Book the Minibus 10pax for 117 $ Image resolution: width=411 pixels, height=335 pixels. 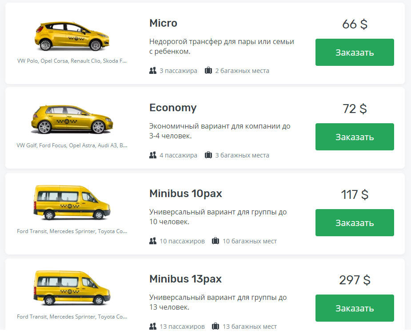tap(355, 223)
